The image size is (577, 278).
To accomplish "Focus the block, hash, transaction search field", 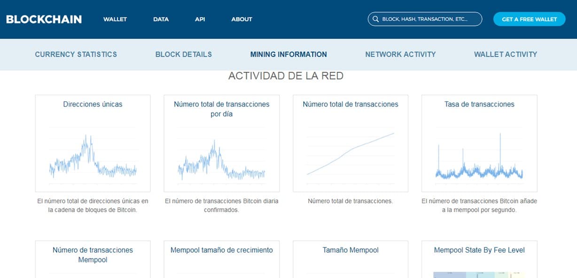I will click(429, 19).
